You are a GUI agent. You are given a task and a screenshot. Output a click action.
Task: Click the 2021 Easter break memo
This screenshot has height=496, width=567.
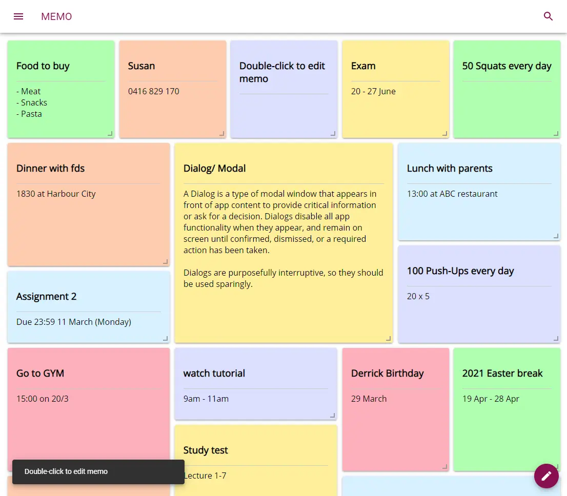[x=507, y=410]
